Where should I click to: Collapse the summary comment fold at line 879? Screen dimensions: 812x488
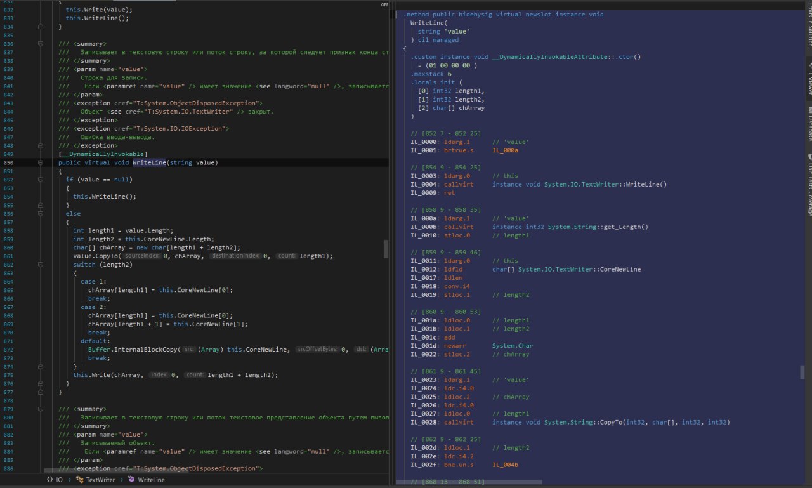coord(41,409)
